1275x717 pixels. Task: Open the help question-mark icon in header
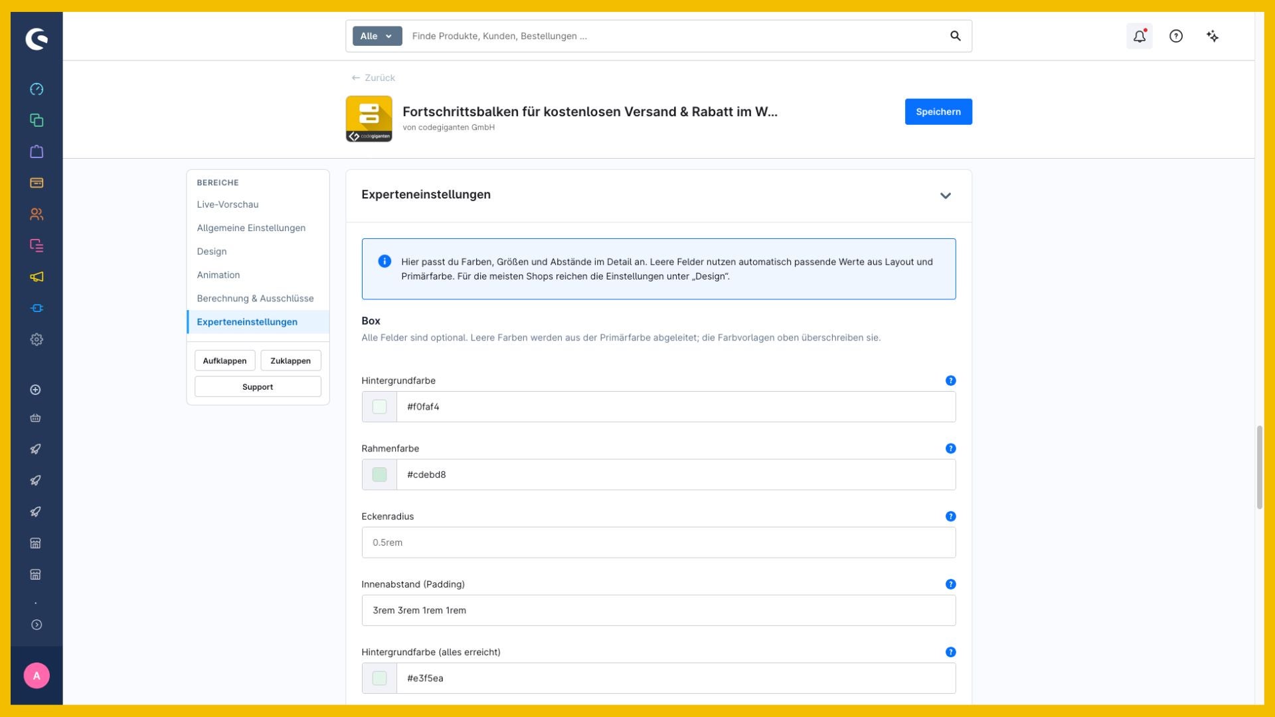click(1176, 36)
